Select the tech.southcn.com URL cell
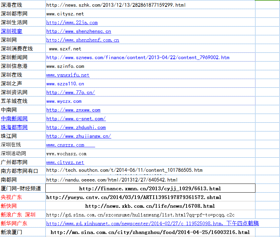Screen dimensions: 280x237 pos(150,171)
